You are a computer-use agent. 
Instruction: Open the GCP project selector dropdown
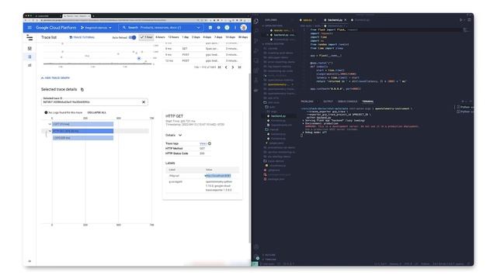[x=96, y=28]
